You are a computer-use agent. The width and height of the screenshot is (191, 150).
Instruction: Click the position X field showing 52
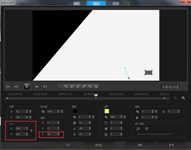point(20,112)
